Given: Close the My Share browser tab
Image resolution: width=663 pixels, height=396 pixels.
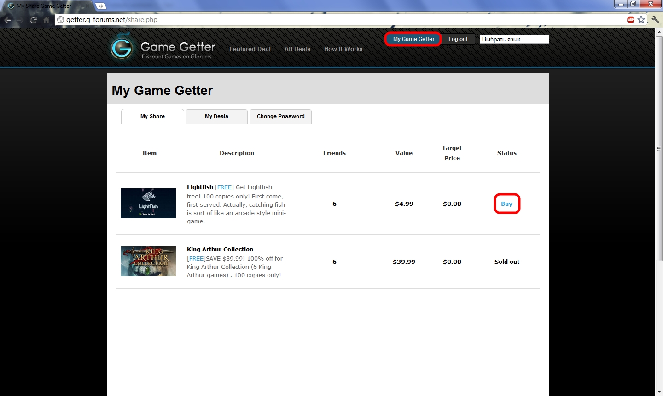Looking at the screenshot, I should click(x=87, y=6).
